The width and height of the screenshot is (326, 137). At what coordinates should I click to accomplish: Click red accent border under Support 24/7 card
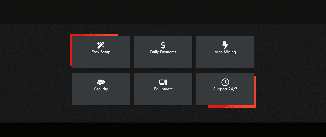(x=232, y=106)
